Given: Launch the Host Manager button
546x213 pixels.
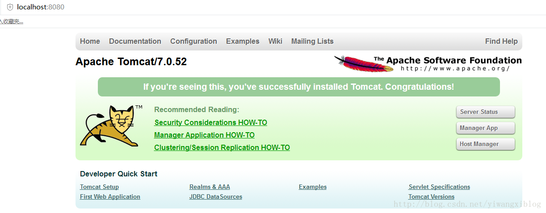Looking at the screenshot, I should click(x=486, y=144).
